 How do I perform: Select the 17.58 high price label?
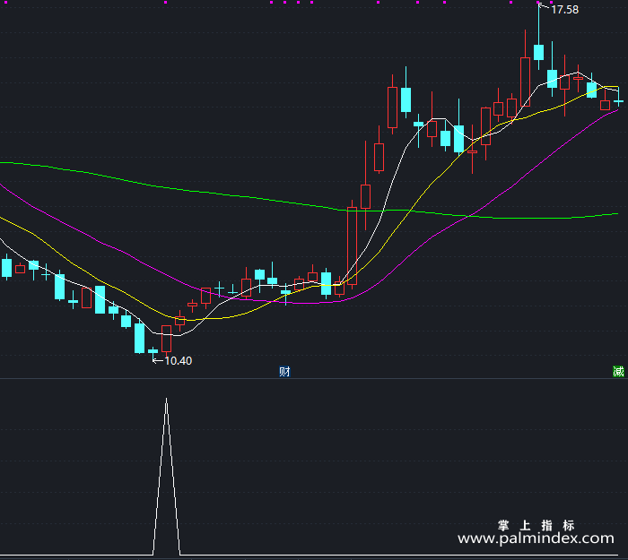(x=564, y=10)
